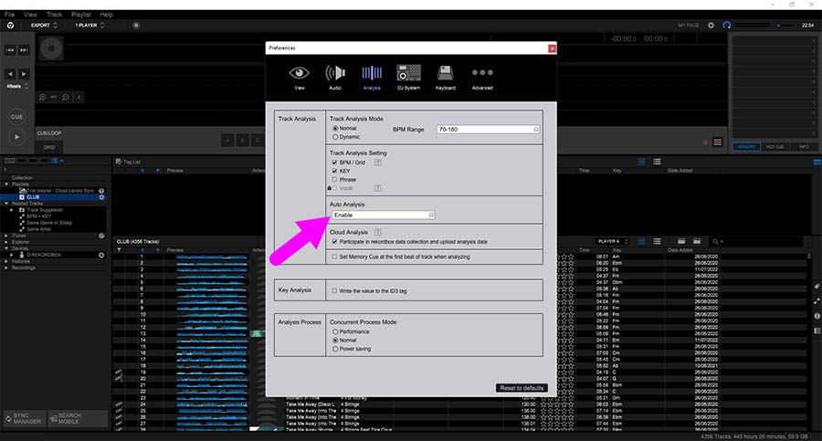Click the rekordbox logo icon
The height and width of the screenshot is (441, 822).
click(10, 26)
